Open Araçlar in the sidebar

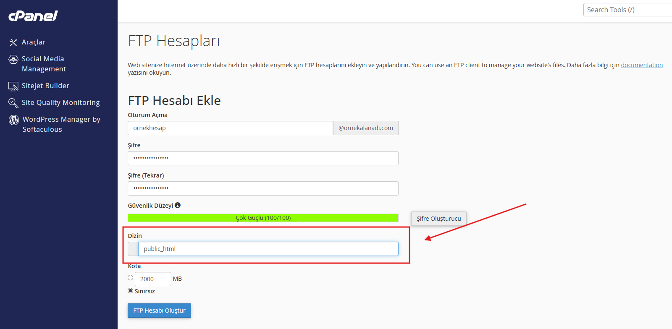[x=34, y=42]
